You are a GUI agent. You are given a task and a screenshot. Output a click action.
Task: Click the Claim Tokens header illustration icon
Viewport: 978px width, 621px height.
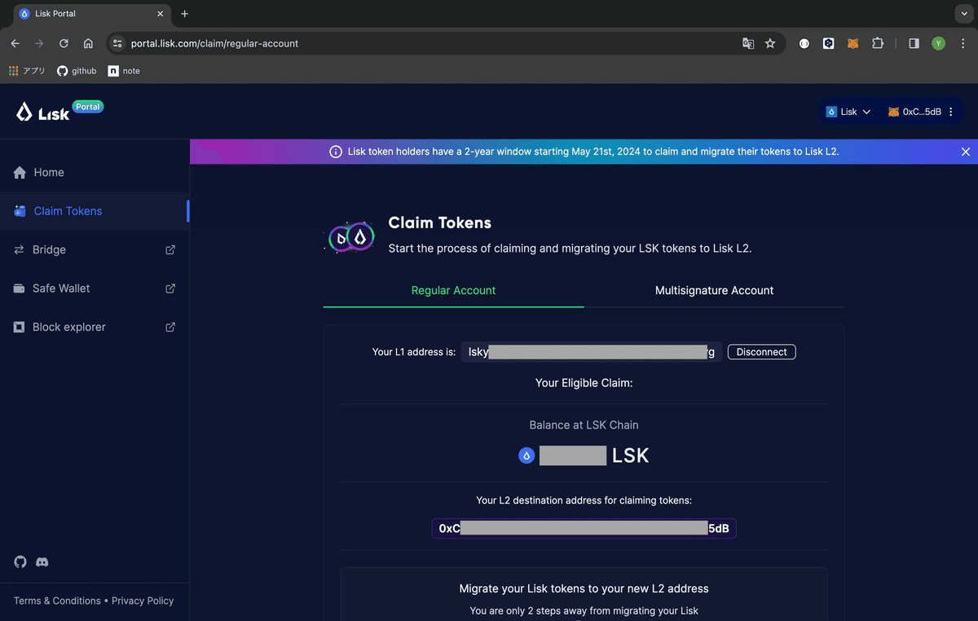tap(350, 237)
